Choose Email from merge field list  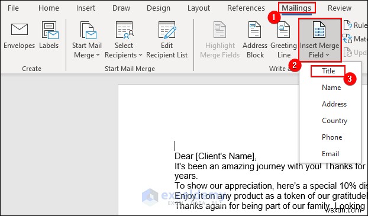330,153
